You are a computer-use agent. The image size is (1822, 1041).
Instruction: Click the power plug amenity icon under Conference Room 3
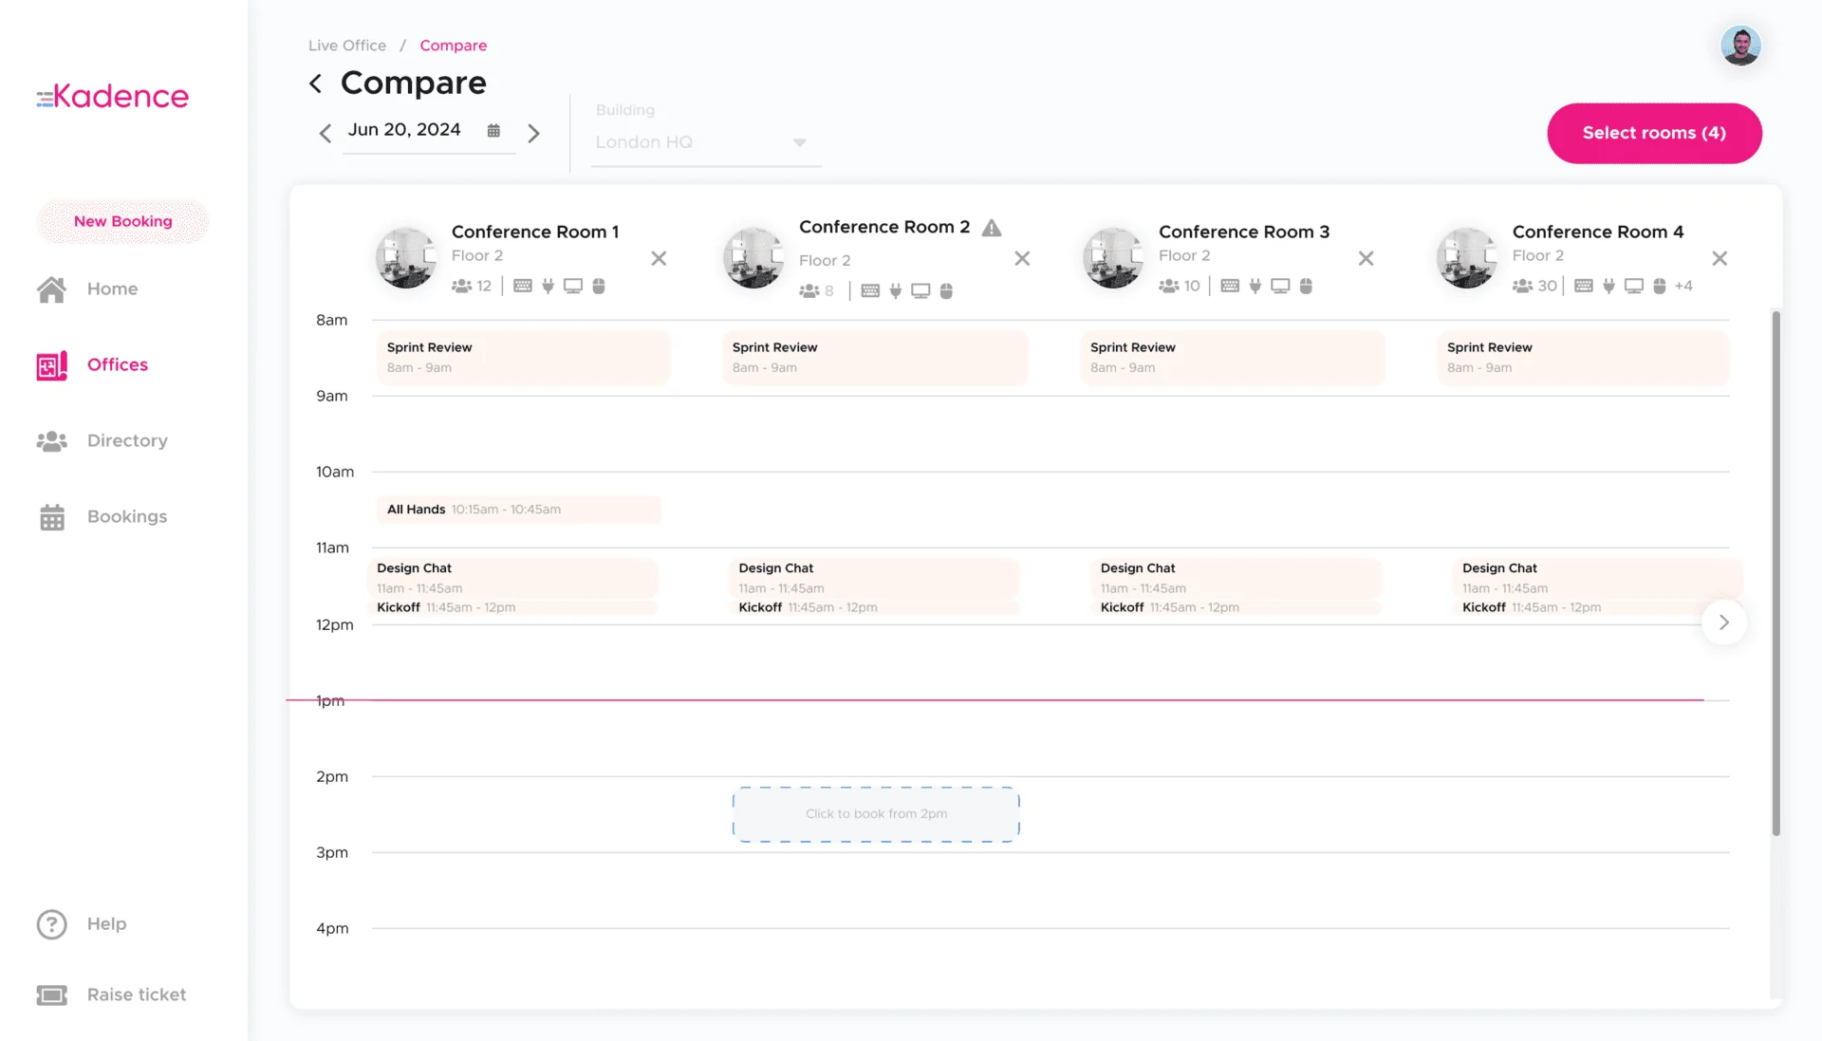(1255, 286)
